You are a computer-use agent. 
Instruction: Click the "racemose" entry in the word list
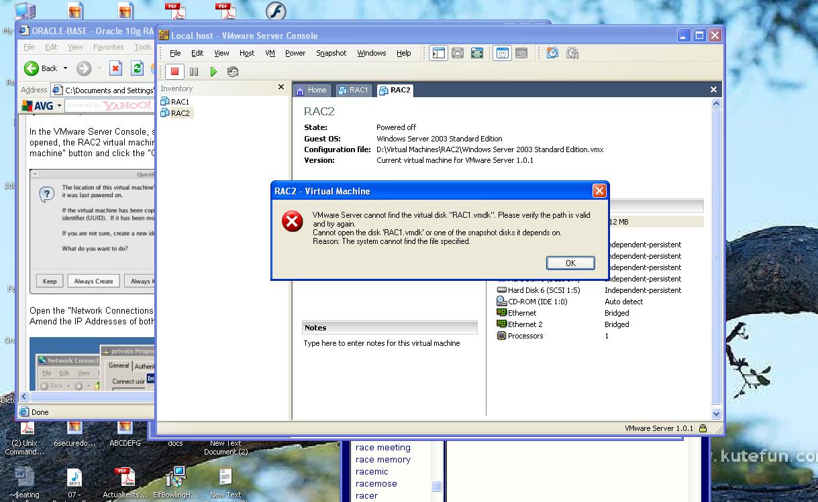click(376, 484)
